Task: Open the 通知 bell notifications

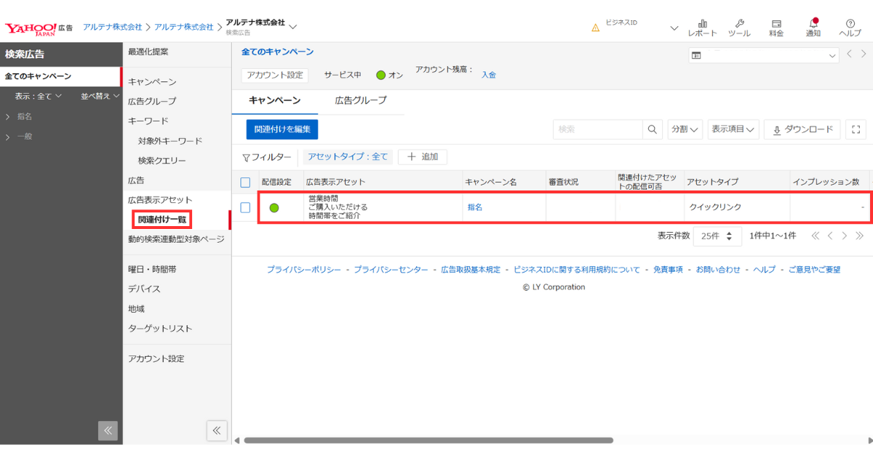Action: point(813,28)
